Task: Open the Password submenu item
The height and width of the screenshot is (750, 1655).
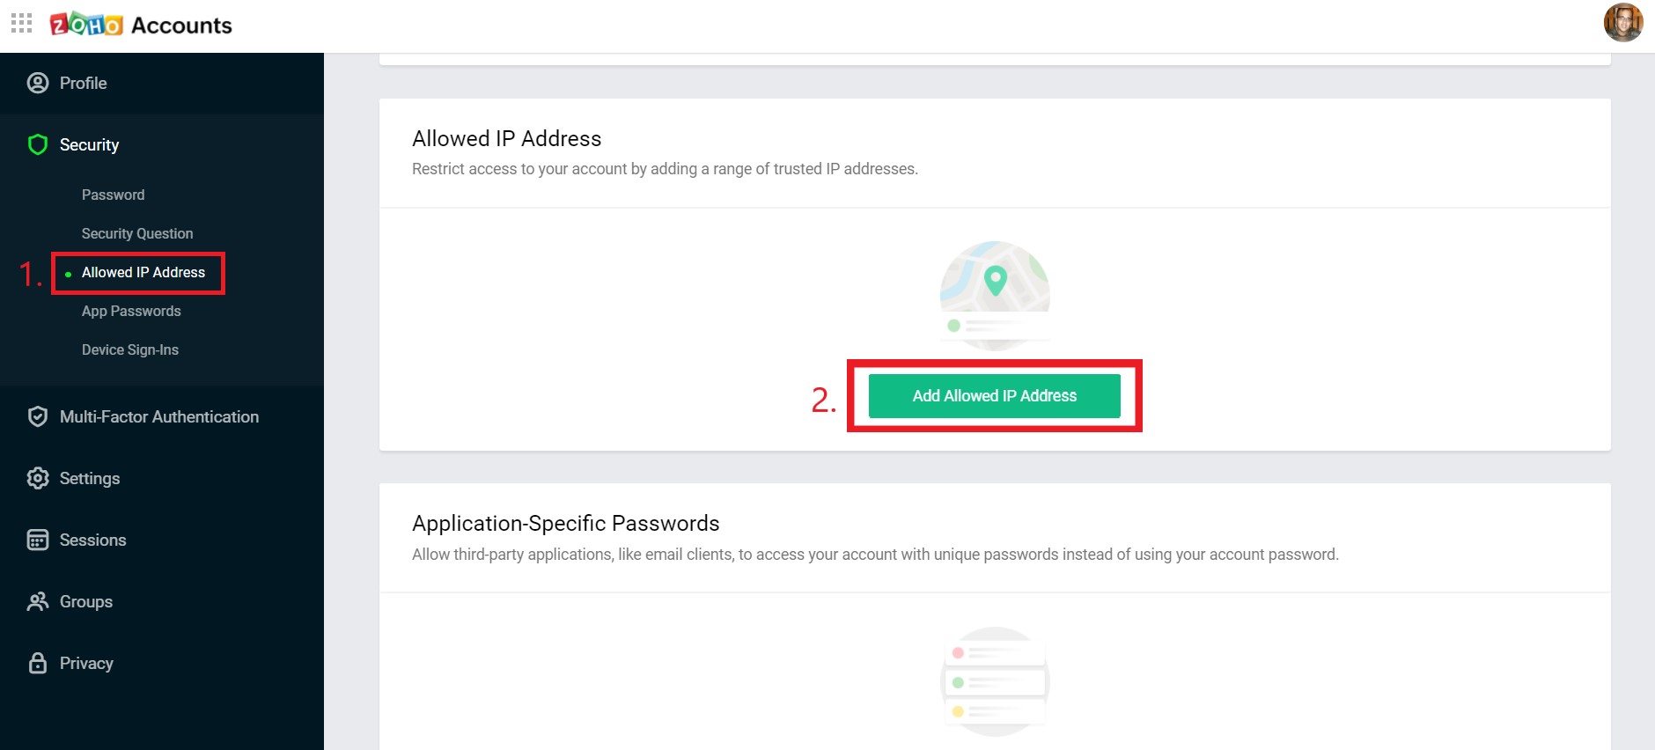Action: pyautogui.click(x=113, y=195)
